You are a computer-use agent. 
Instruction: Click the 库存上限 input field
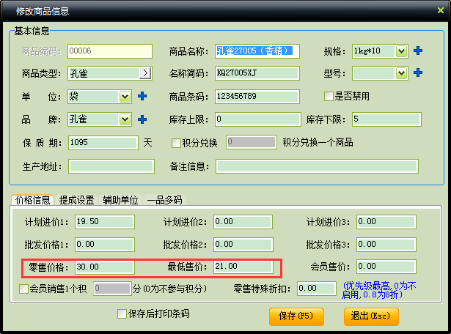[258, 119]
